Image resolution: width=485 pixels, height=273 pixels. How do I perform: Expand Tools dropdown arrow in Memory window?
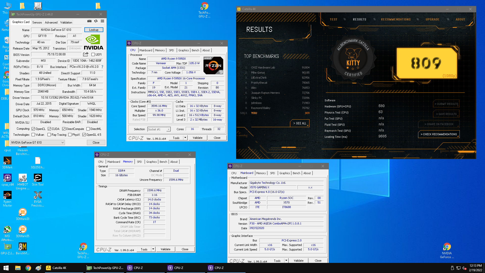(153, 249)
